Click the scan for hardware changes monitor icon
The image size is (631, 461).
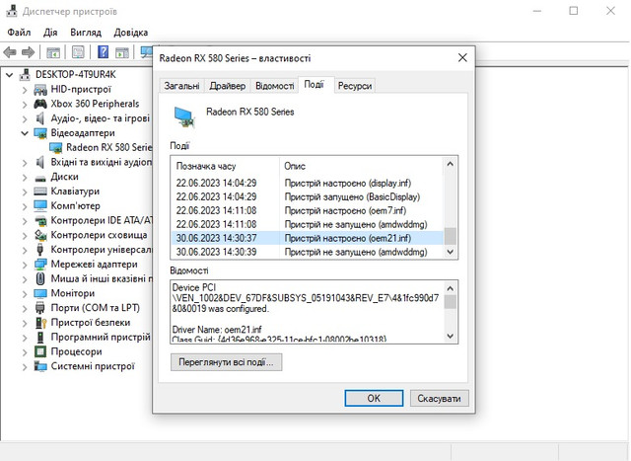pyautogui.click(x=147, y=52)
